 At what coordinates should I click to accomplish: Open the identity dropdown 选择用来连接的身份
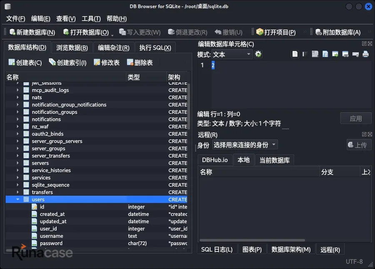pos(245,145)
